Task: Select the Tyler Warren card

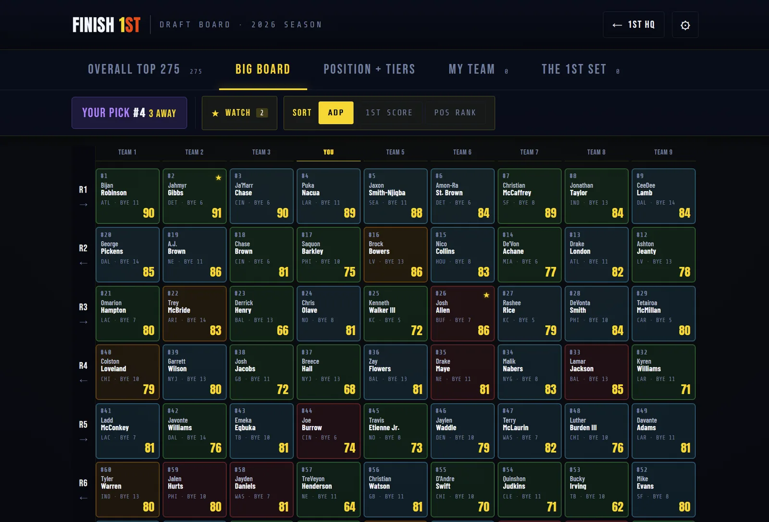Action: pos(127,490)
